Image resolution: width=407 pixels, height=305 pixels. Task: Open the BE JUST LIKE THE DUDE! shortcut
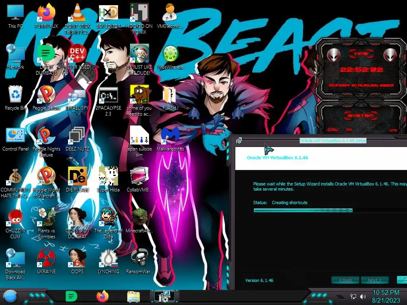[x=139, y=59]
